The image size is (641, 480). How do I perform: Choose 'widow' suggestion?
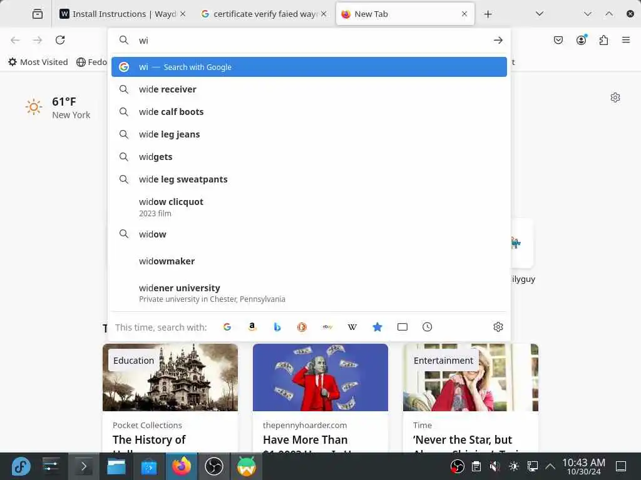coord(309,234)
